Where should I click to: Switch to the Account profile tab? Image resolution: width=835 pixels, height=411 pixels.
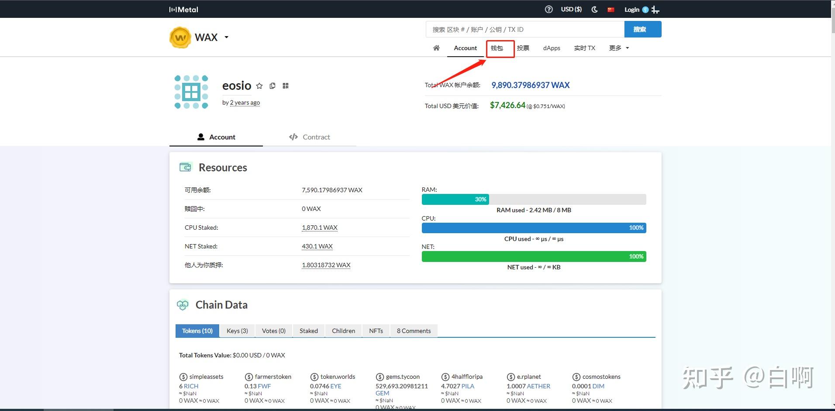coord(216,137)
